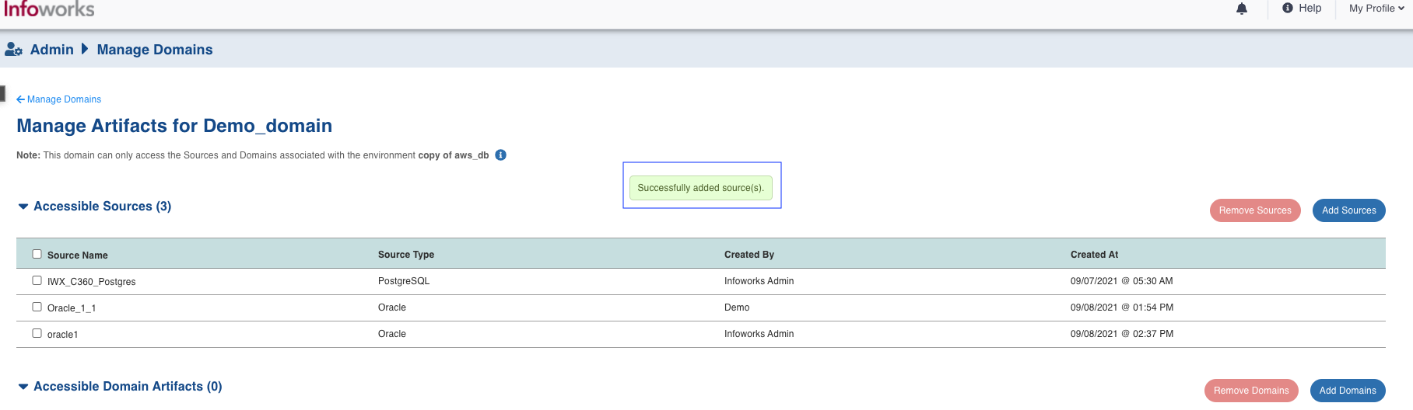Check the IWX_C360_Postgres source checkbox
This screenshot has width=1413, height=410.
[x=37, y=280]
